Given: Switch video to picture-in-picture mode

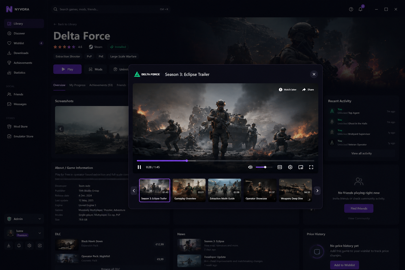Looking at the screenshot, I should [301, 167].
